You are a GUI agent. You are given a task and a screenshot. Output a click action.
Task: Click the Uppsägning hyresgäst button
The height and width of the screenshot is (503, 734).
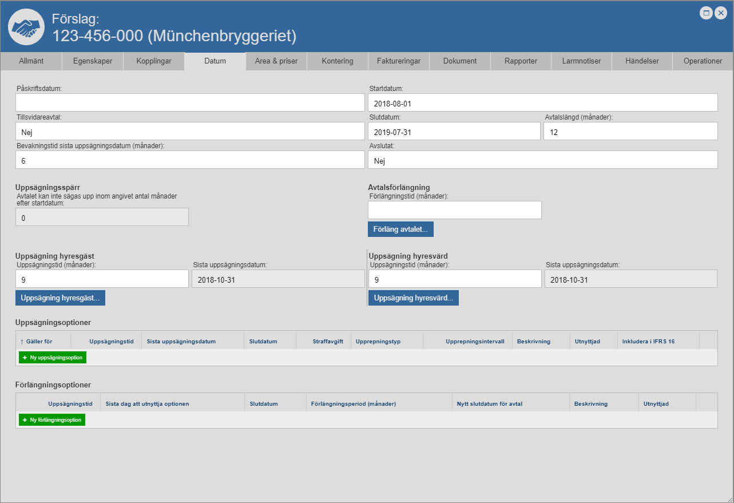point(60,298)
